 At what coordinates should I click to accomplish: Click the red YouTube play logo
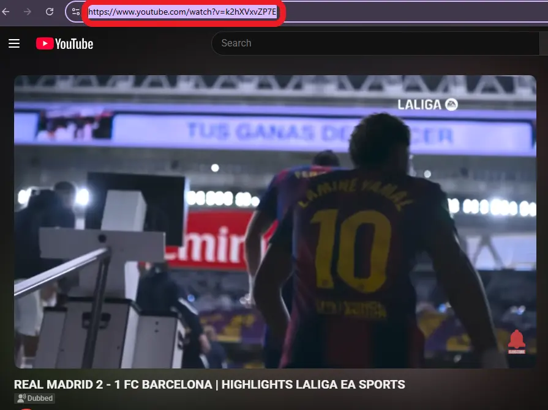(45, 43)
